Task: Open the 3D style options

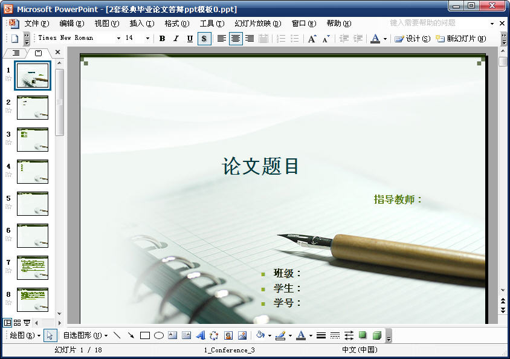Action: pos(376,335)
